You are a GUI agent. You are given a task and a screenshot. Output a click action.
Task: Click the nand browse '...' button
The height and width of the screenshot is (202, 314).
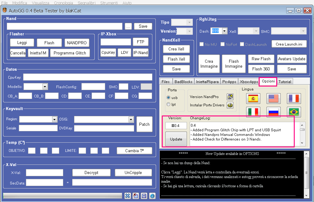click(128, 26)
